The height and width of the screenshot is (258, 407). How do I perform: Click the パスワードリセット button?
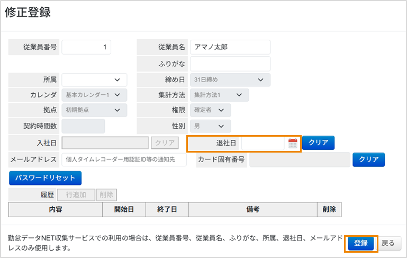(x=45, y=178)
